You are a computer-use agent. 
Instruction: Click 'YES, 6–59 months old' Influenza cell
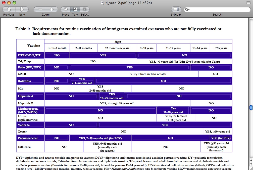(x=107, y=147)
